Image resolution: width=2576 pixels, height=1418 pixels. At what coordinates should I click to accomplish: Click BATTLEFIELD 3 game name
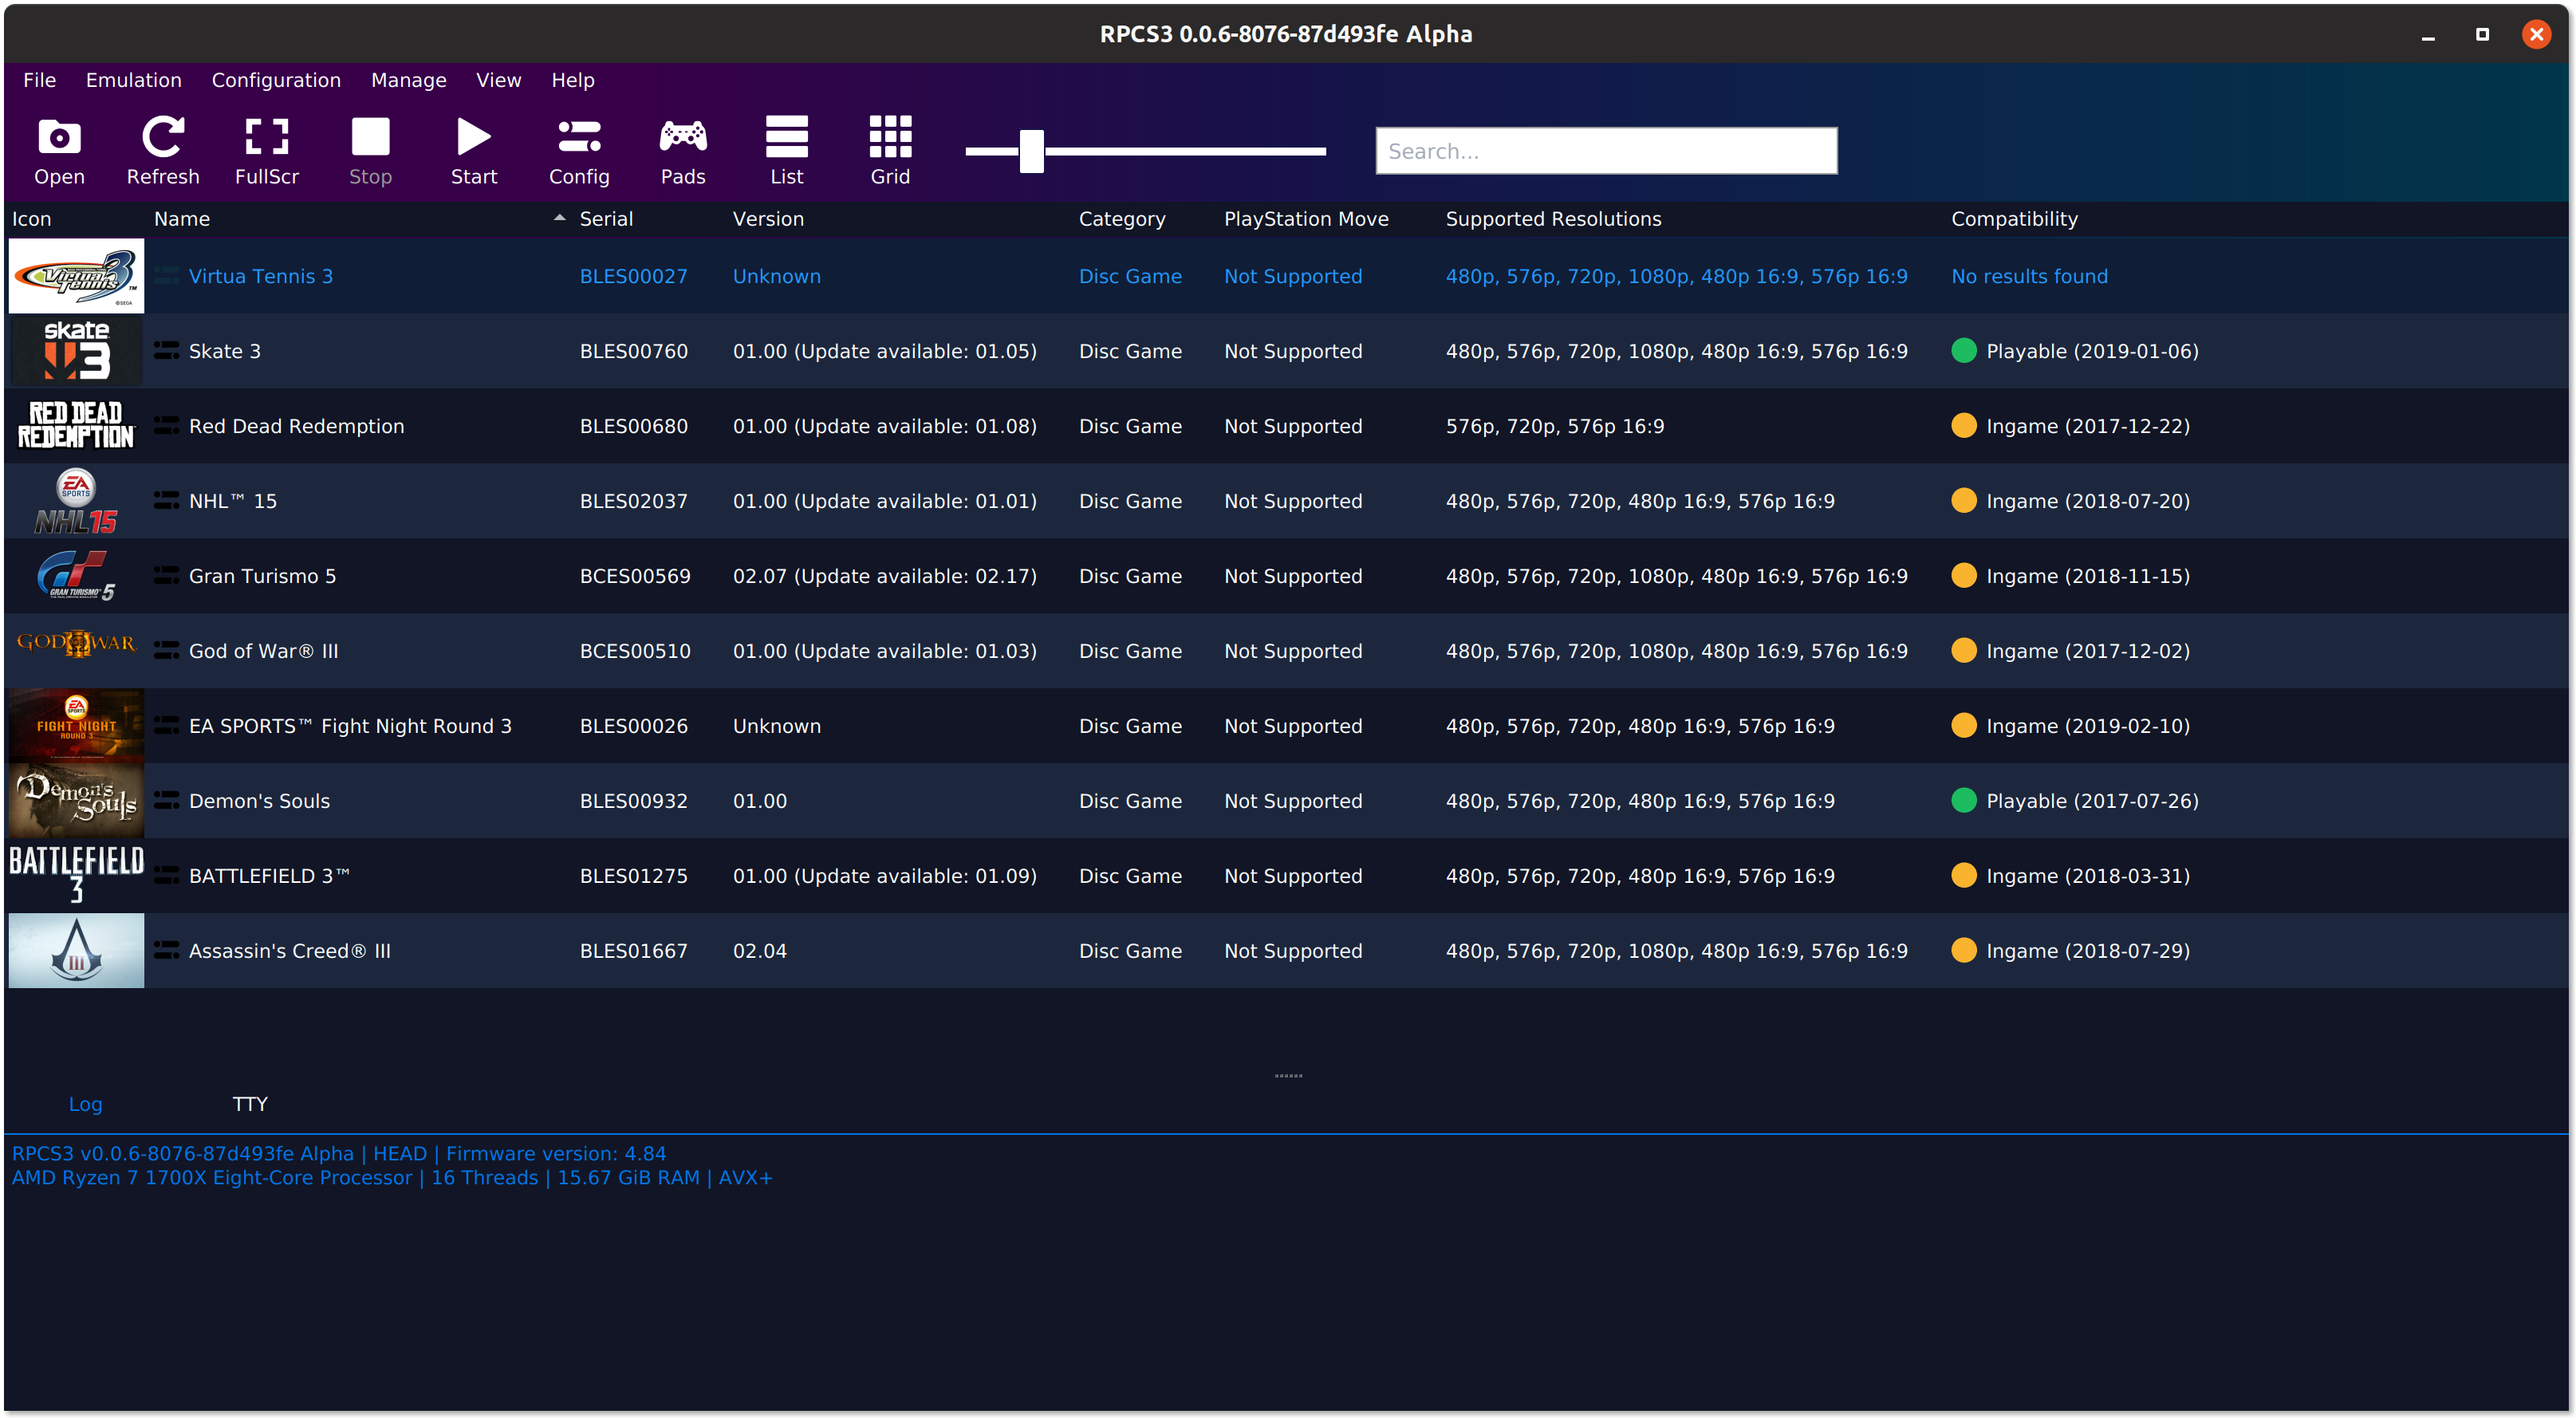pos(269,877)
